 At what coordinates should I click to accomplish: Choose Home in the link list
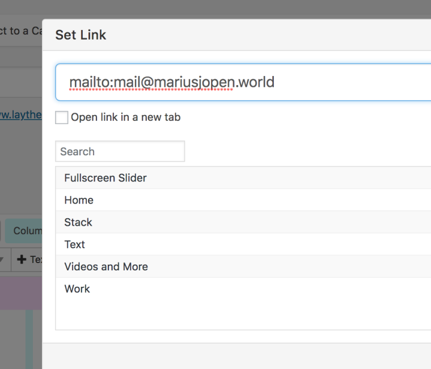tap(79, 200)
